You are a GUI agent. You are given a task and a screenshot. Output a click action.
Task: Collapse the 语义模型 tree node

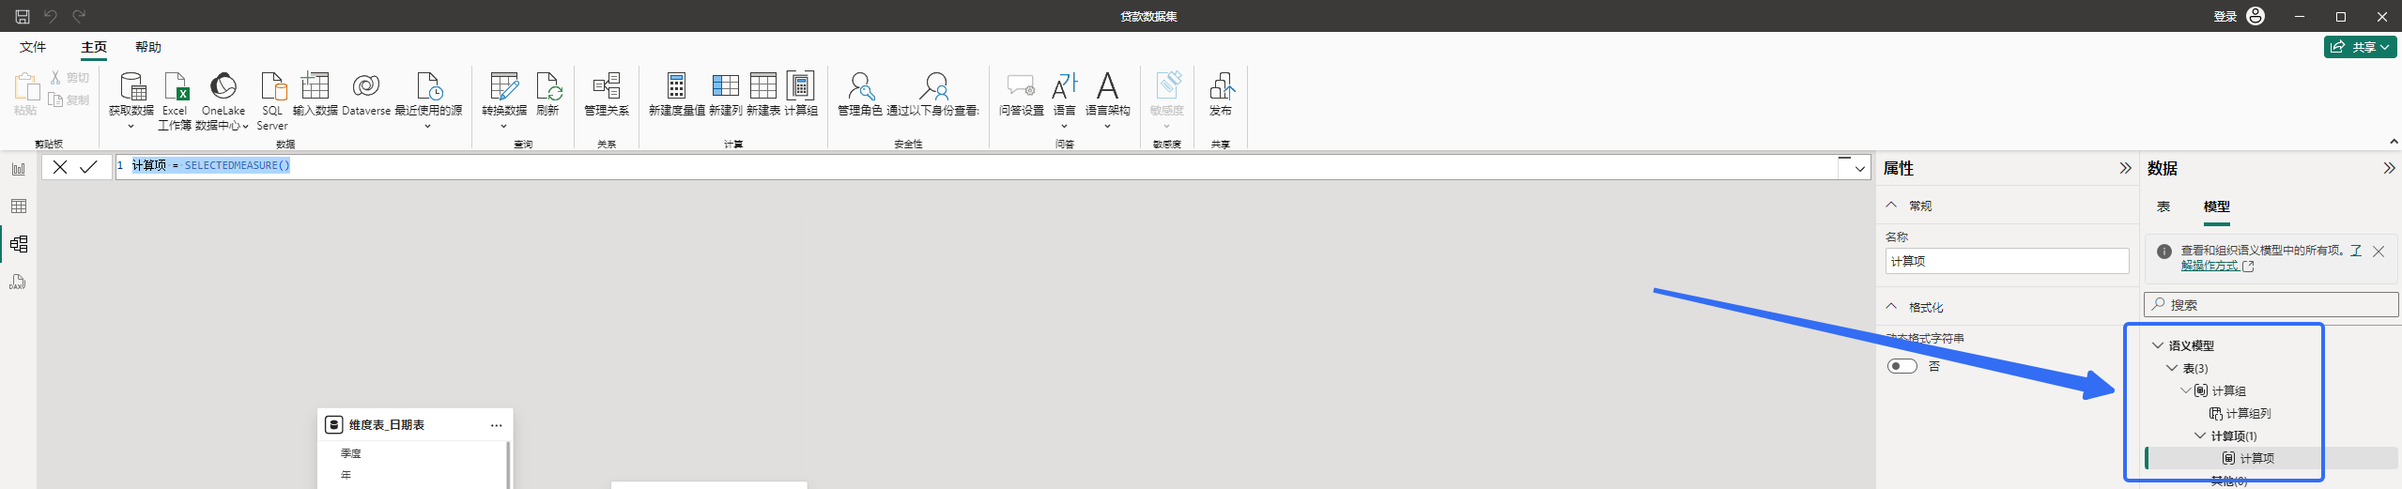[x=2158, y=345]
